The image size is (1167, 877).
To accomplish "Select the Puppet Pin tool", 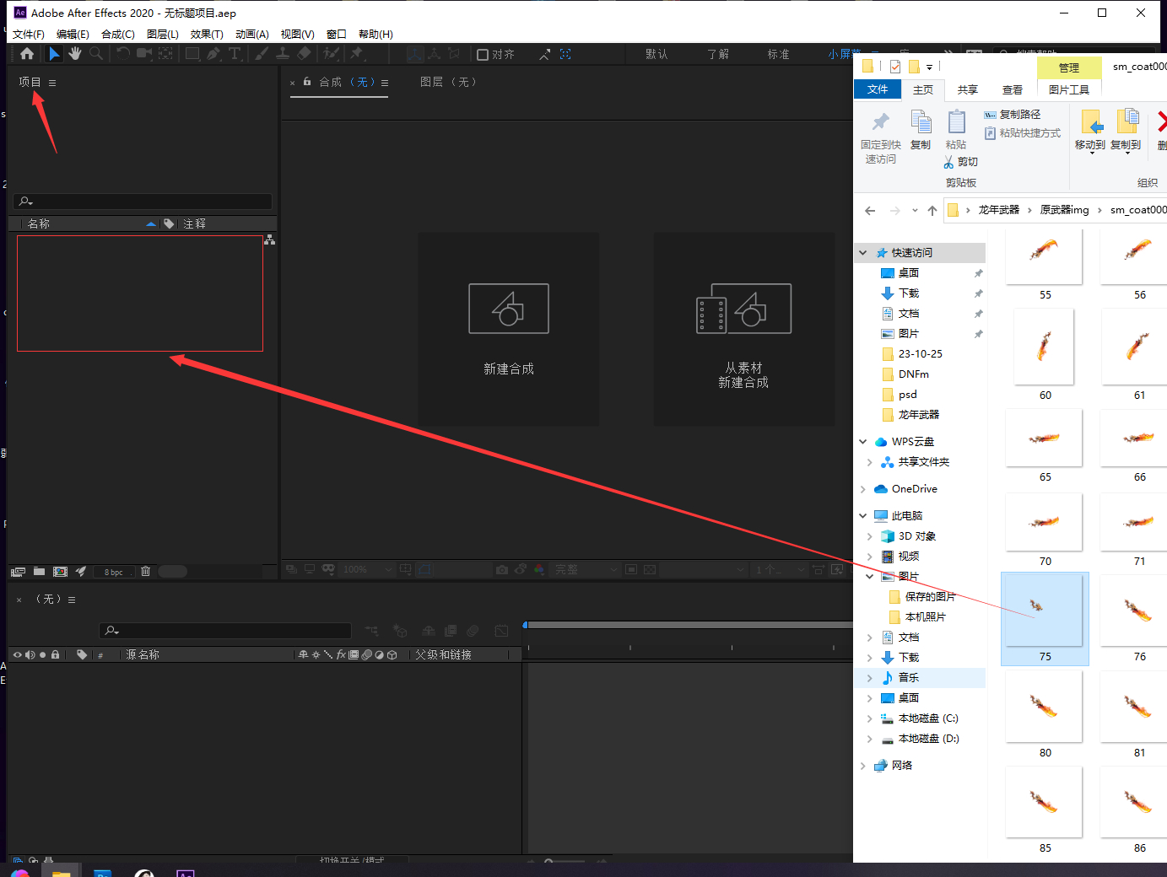I will [357, 54].
